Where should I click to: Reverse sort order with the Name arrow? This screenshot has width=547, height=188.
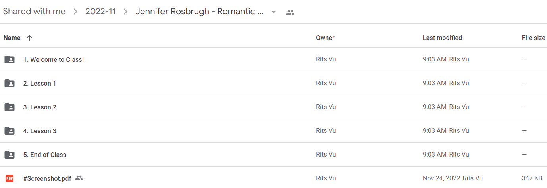point(29,38)
